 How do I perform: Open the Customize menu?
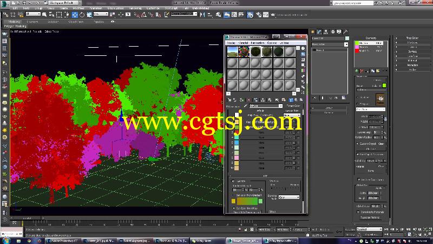(153, 8)
